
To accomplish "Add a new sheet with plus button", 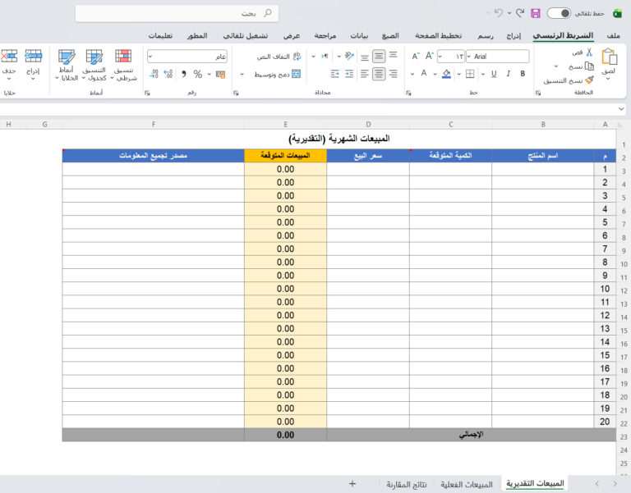I will 352,484.
